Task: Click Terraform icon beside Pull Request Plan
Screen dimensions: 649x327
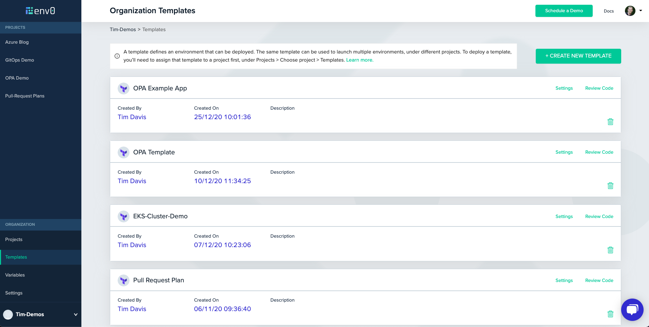Action: [x=123, y=281]
